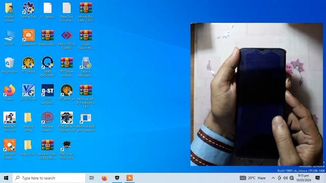Open the master mobile user folder
This screenshot has width=326, height=183.
click(x=9, y=12)
